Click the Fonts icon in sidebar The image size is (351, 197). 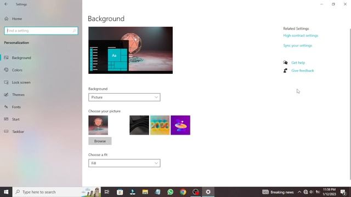click(6, 107)
